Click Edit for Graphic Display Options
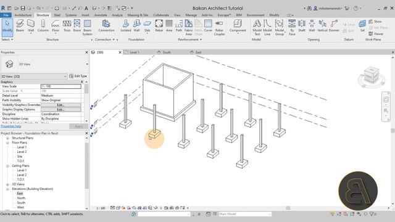 (x=60, y=110)
